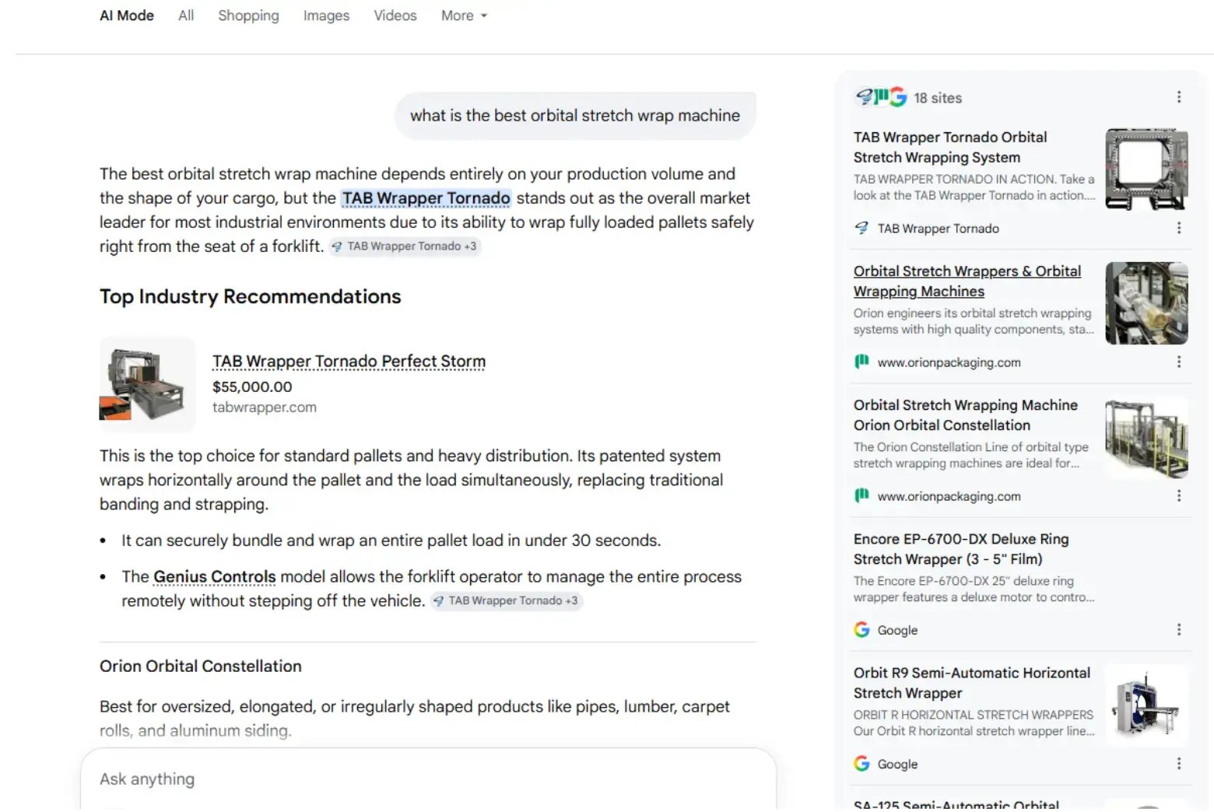The height and width of the screenshot is (812, 1214).
Task: Open Orion Orbital Constellation machine result
Action: point(966,415)
